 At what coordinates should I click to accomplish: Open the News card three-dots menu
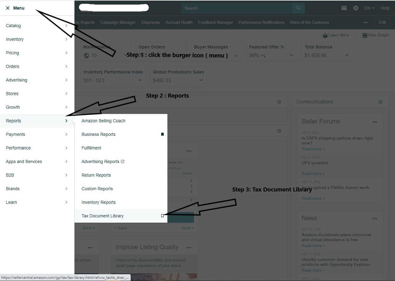[x=375, y=219]
